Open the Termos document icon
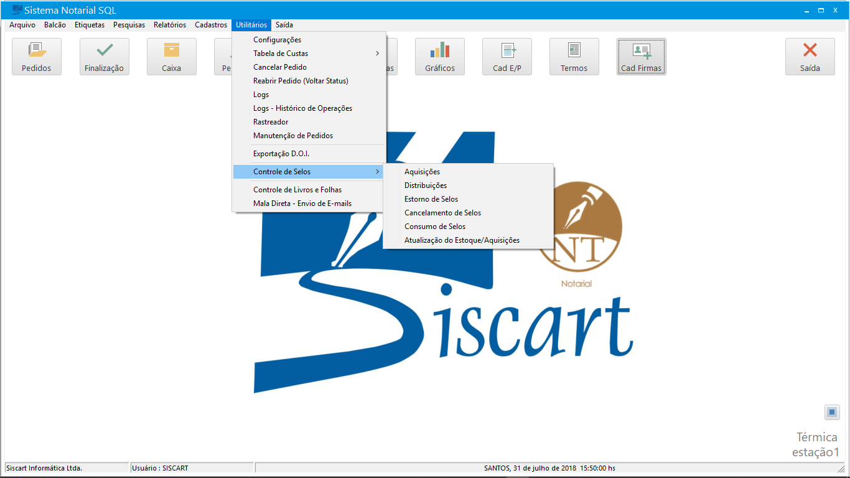Viewport: 850px width, 478px height. (574, 57)
